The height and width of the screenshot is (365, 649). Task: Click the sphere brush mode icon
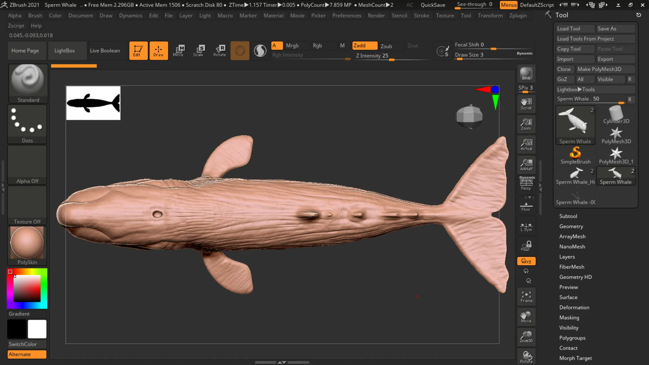pos(240,51)
